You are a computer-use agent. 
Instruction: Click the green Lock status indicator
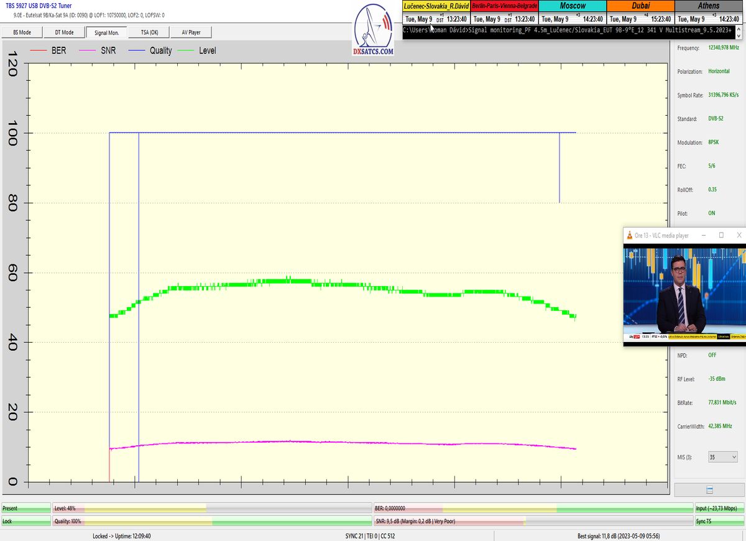point(25,521)
